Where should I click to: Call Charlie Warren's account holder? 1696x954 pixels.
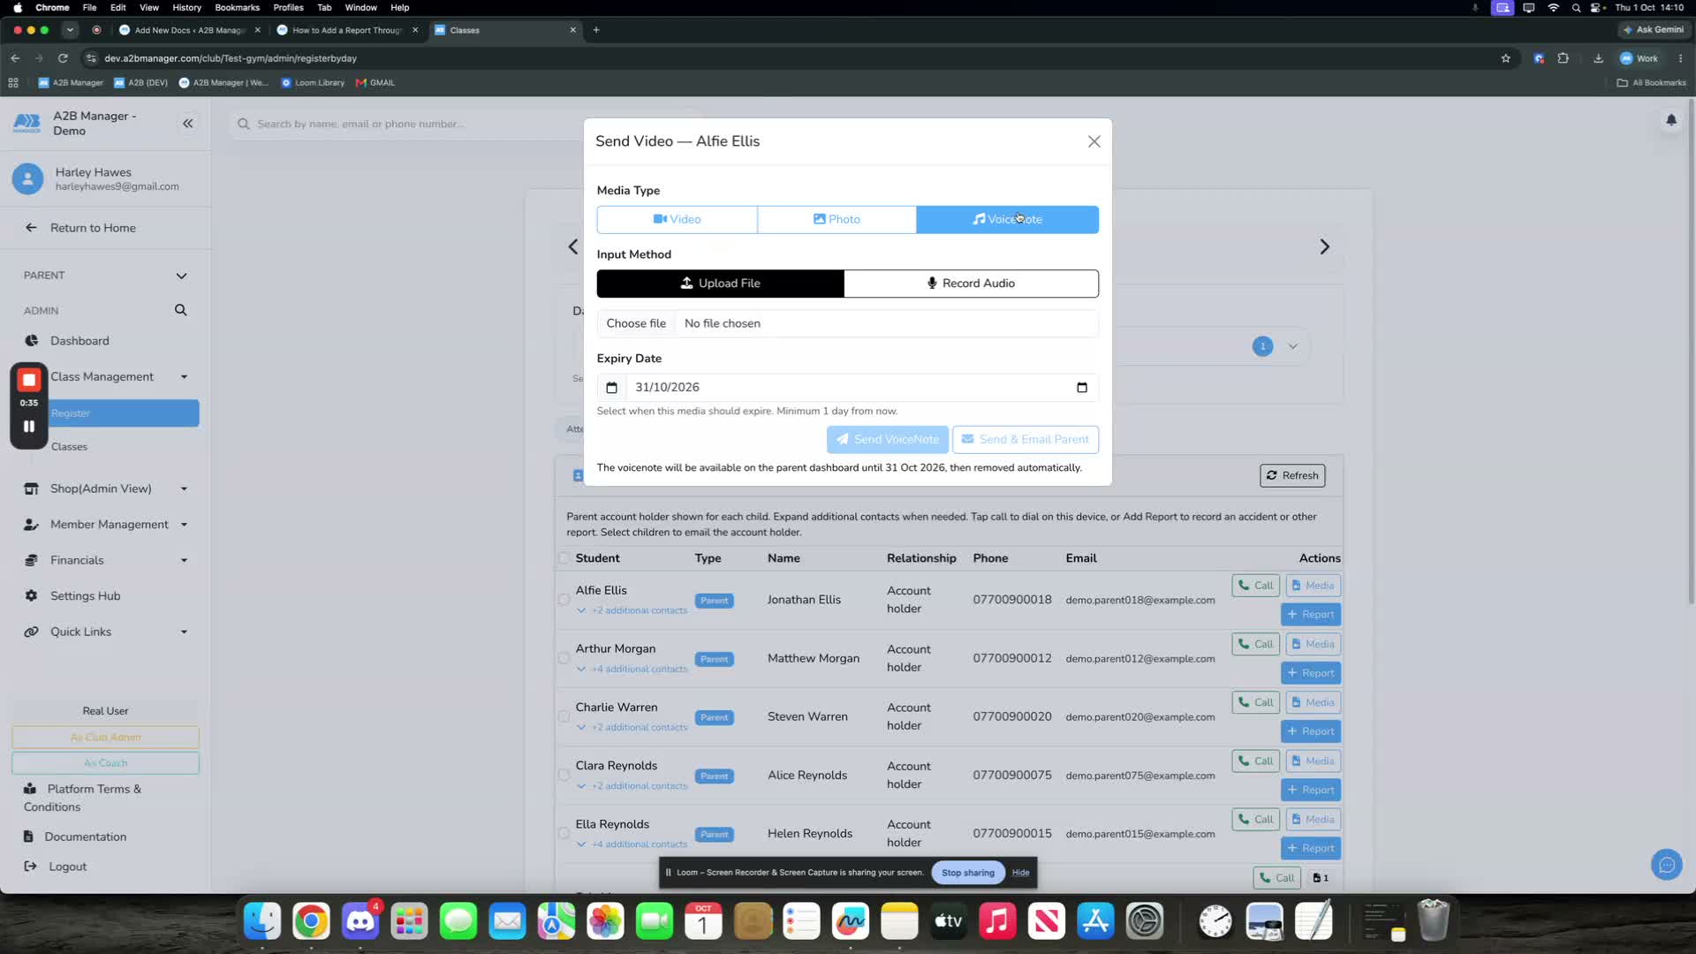coord(1255,702)
